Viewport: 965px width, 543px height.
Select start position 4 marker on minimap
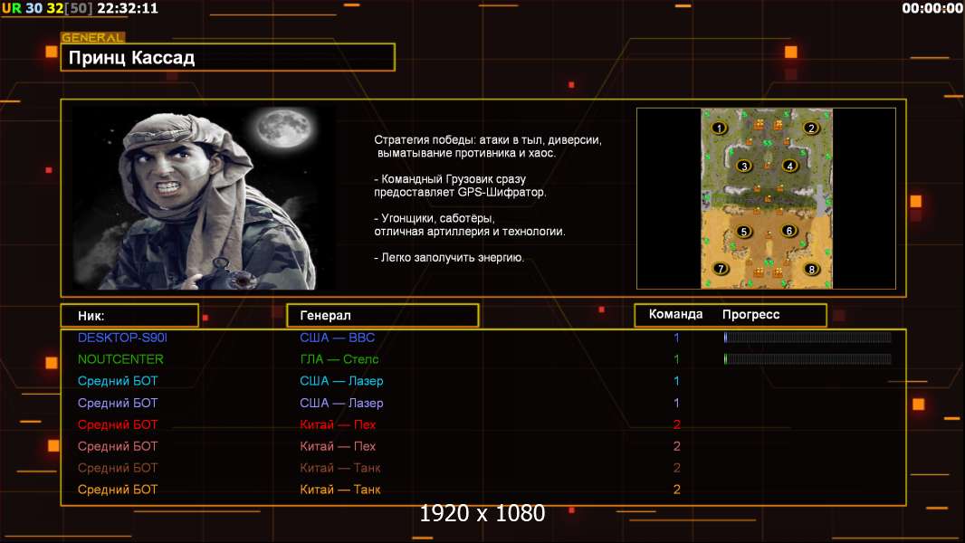click(789, 166)
